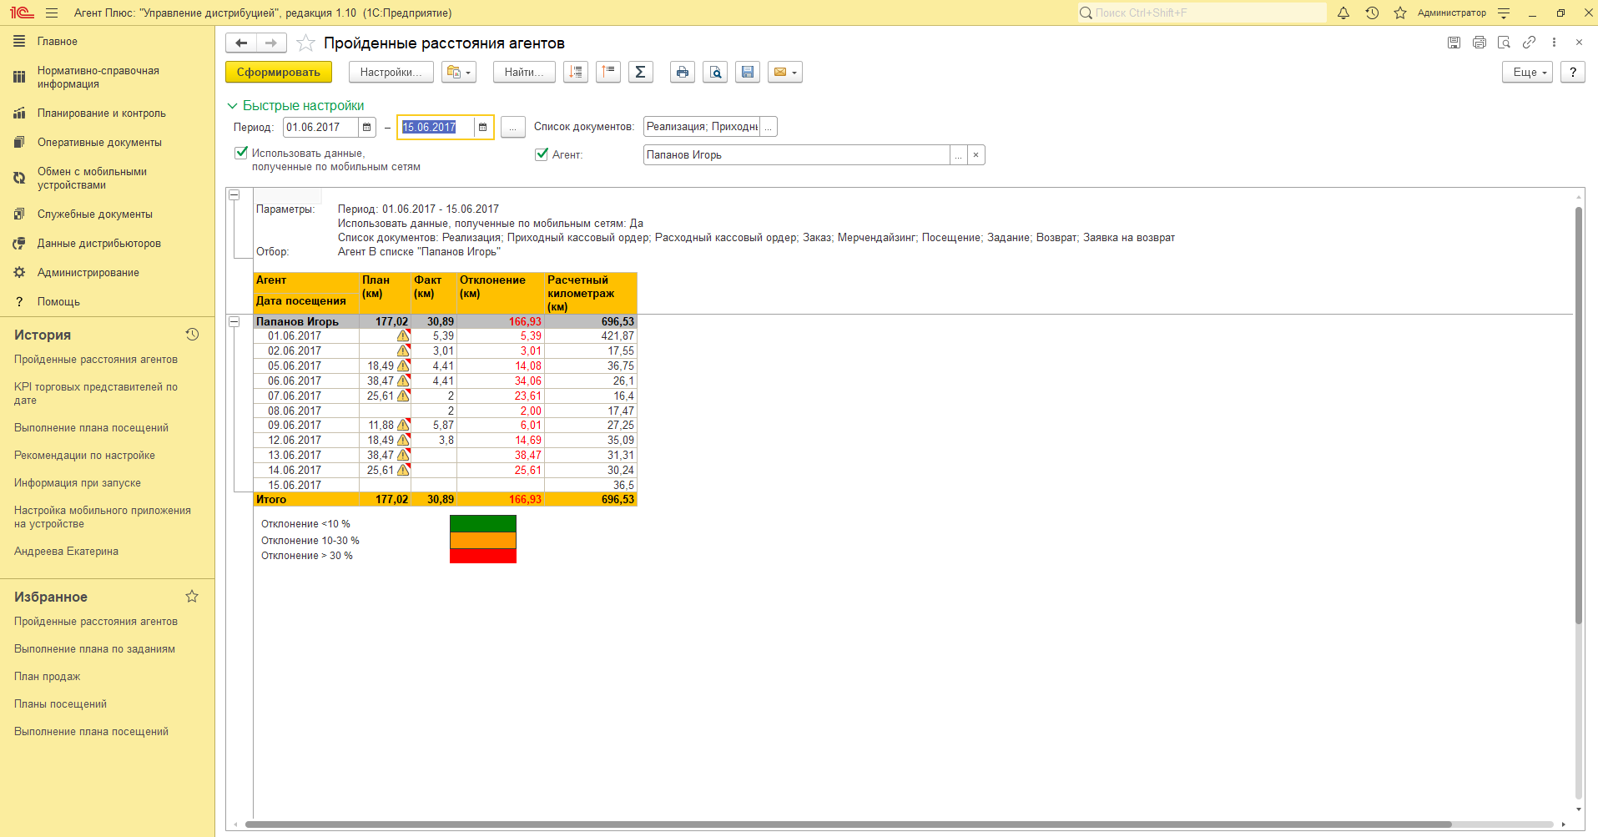1598x837 pixels.
Task: Open Андреева Екатерина history link
Action: [x=66, y=552]
